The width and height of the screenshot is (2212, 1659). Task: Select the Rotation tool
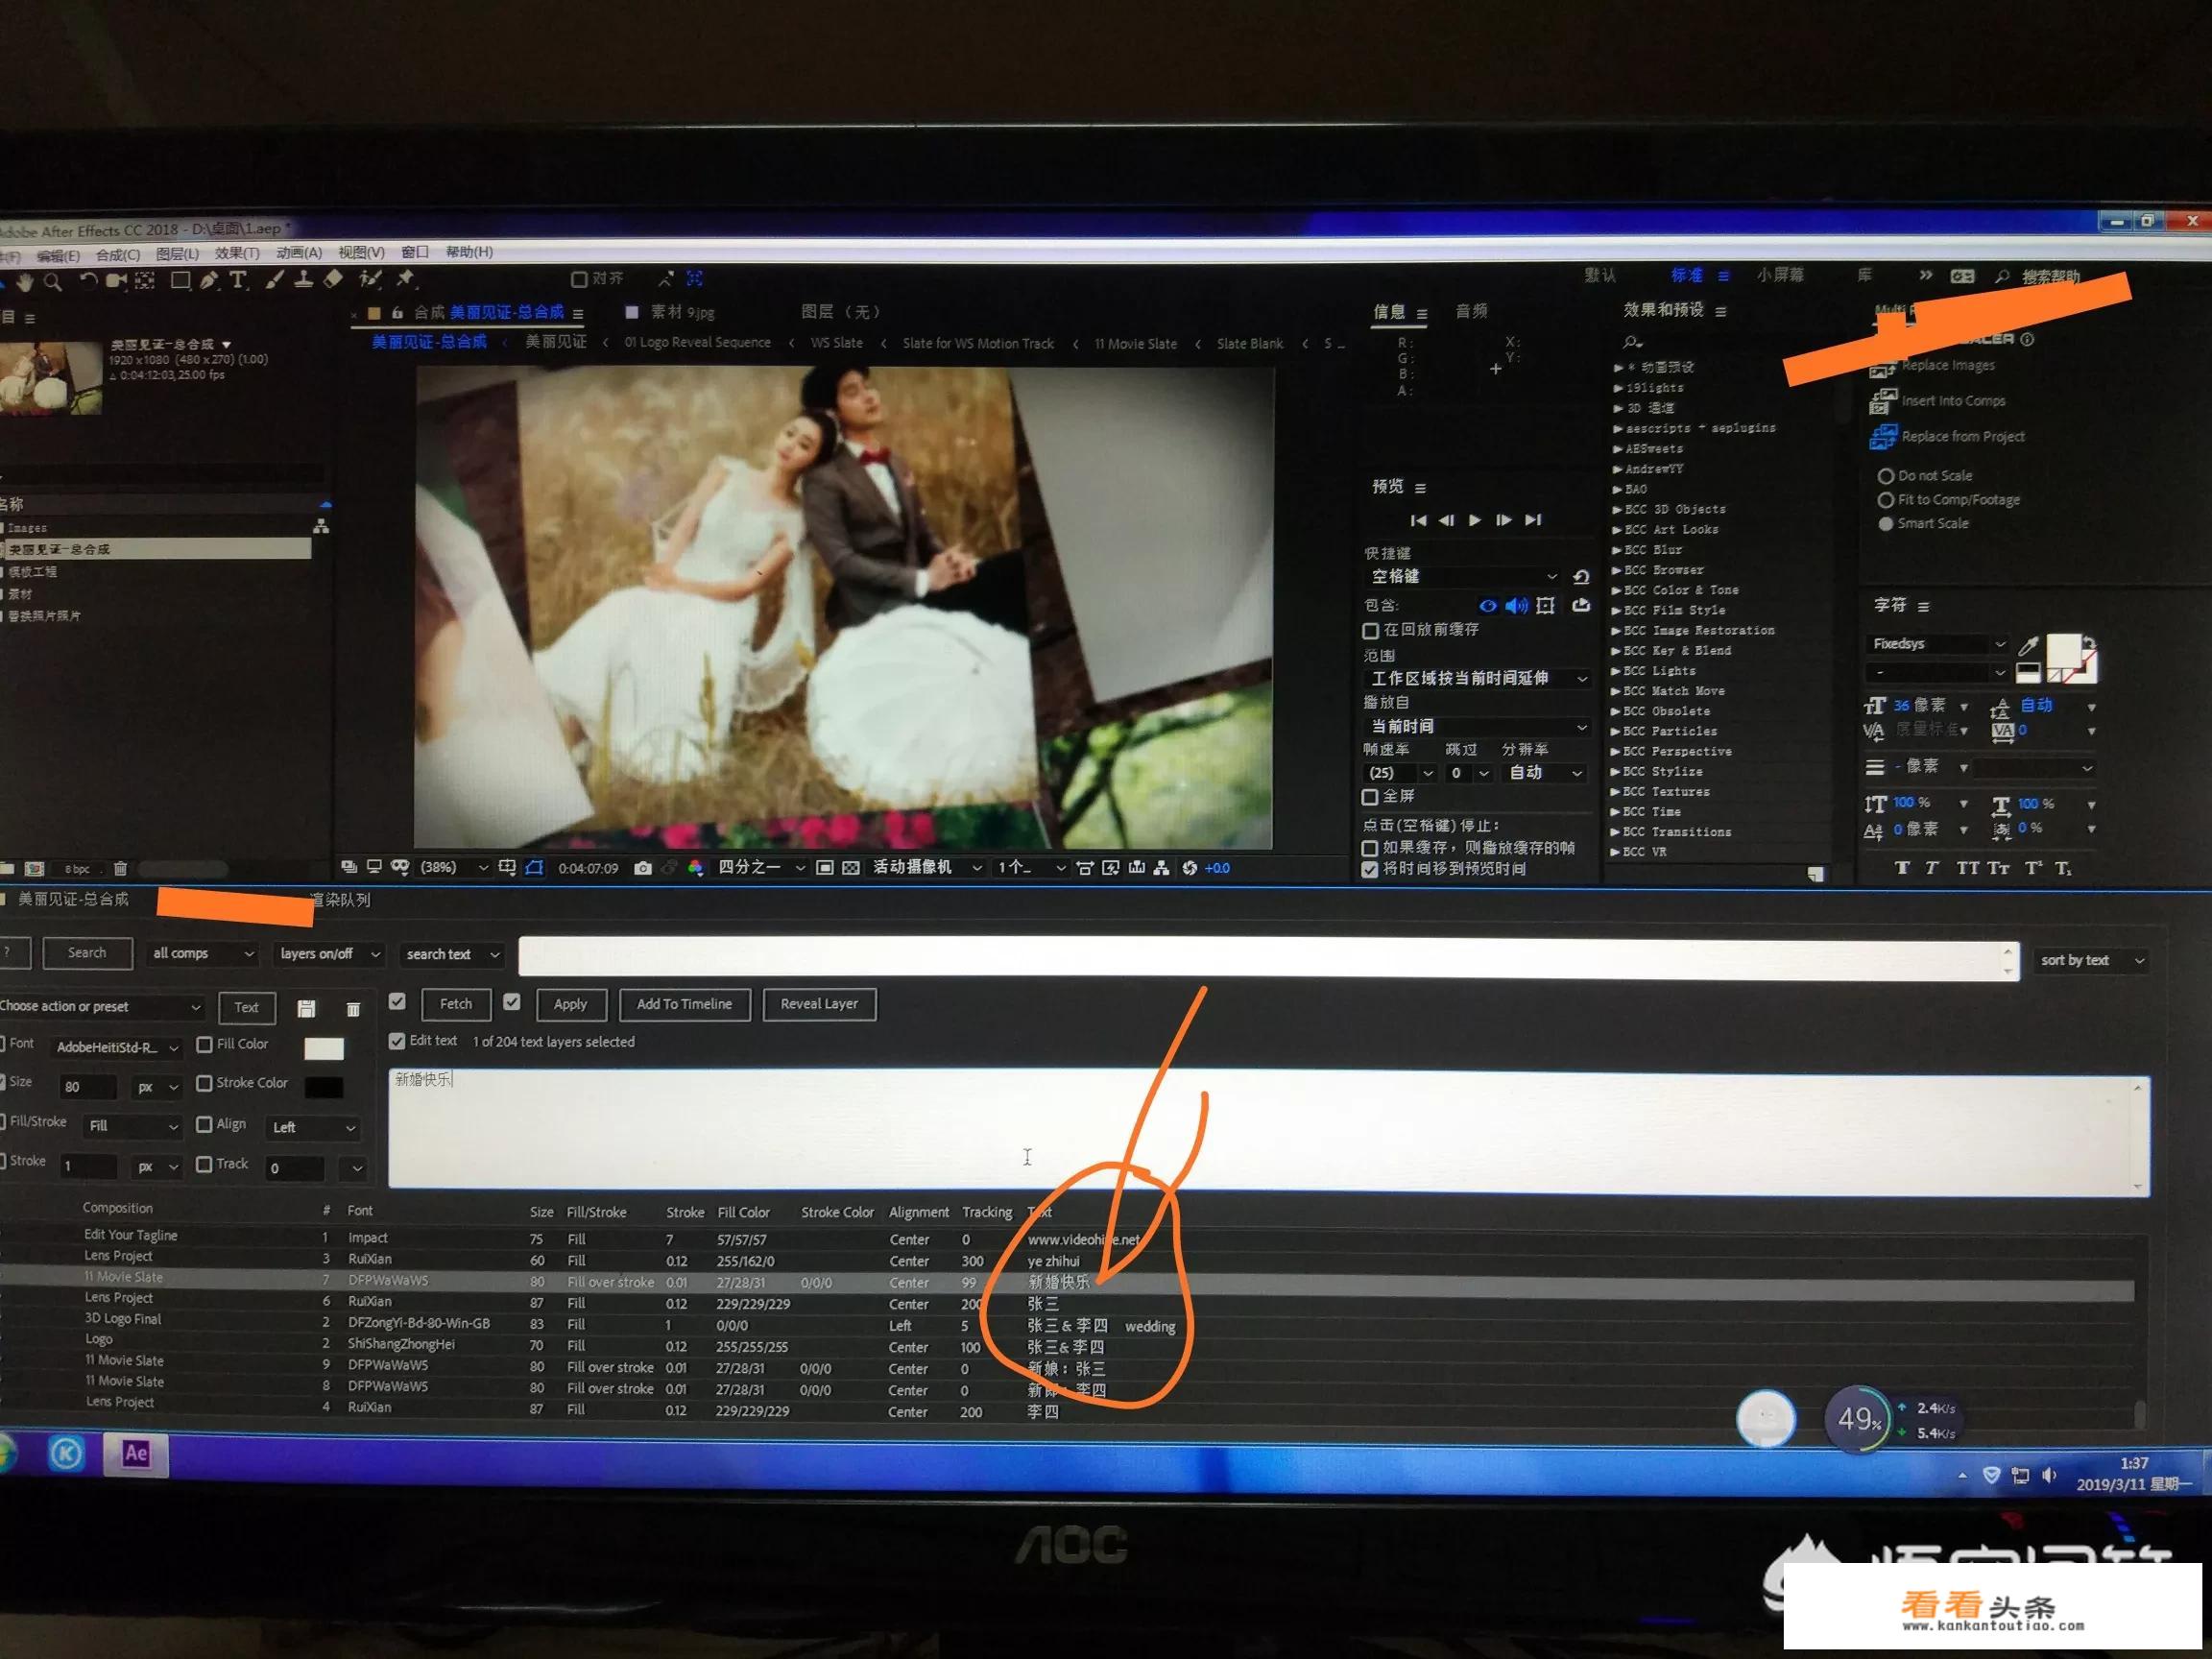[x=88, y=281]
